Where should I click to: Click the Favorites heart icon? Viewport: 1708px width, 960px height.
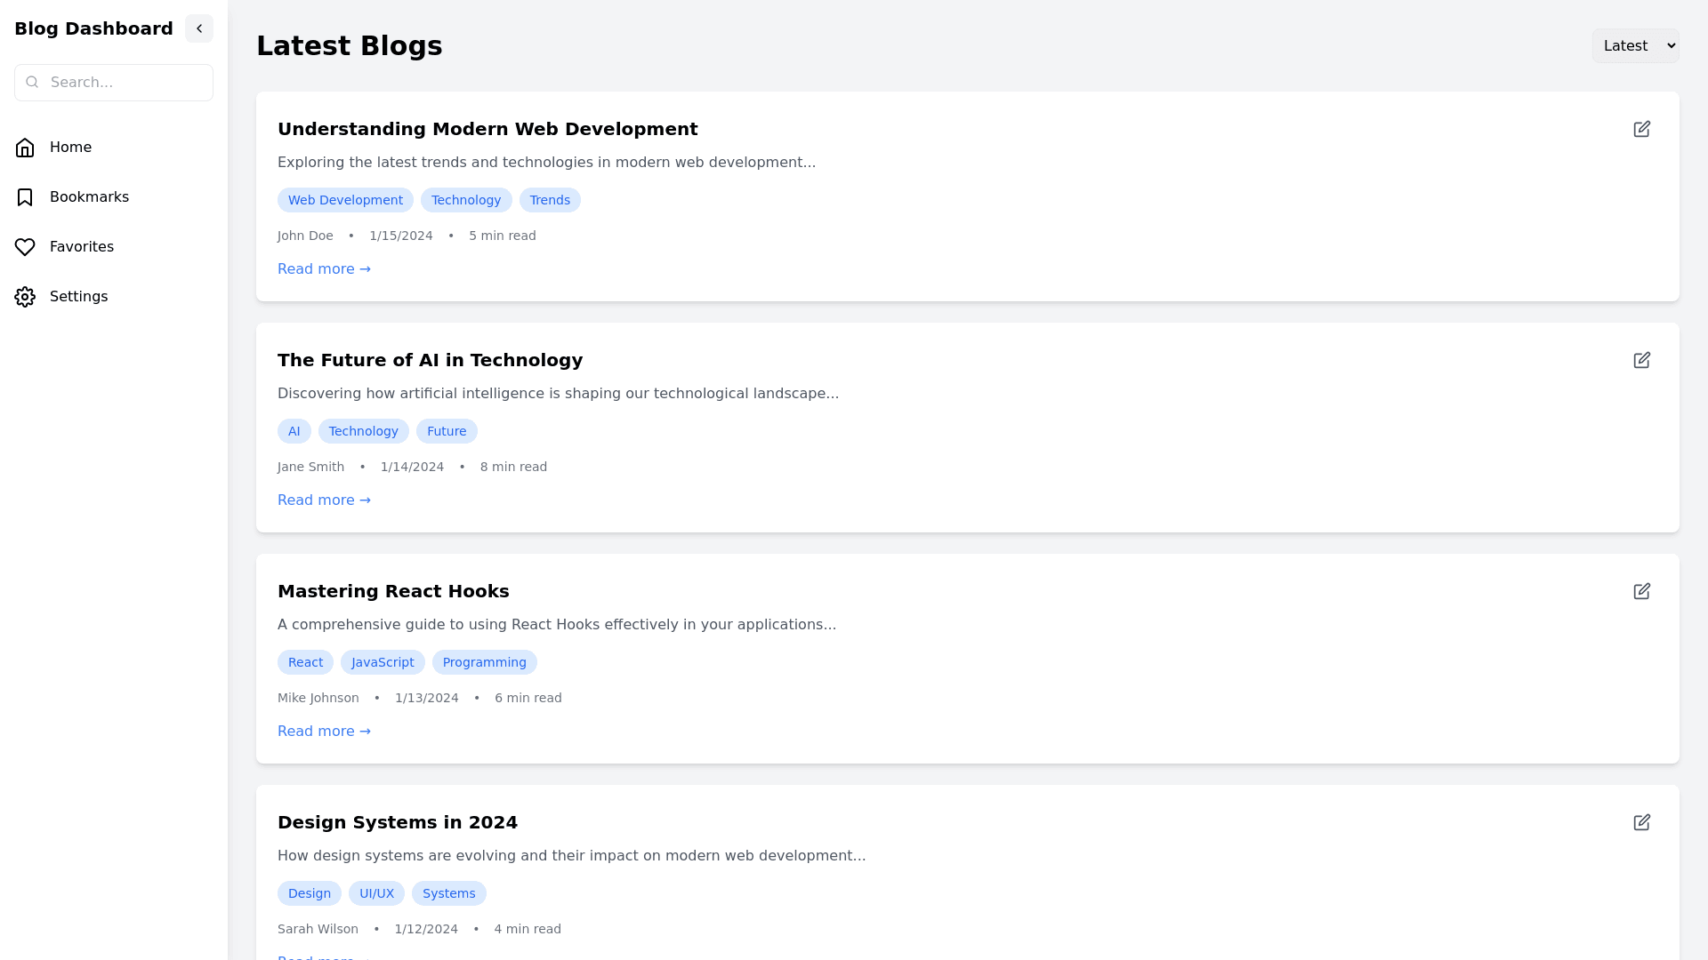coord(25,247)
